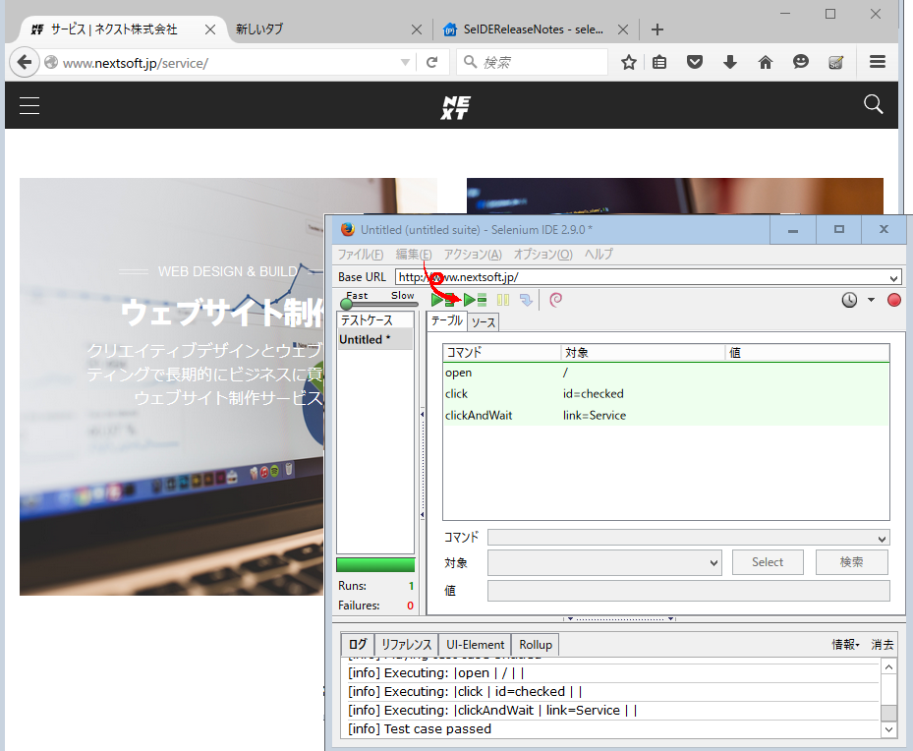Screen dimensions: 913x751
Task: Switch to the テーブル tab
Action: pos(446,321)
